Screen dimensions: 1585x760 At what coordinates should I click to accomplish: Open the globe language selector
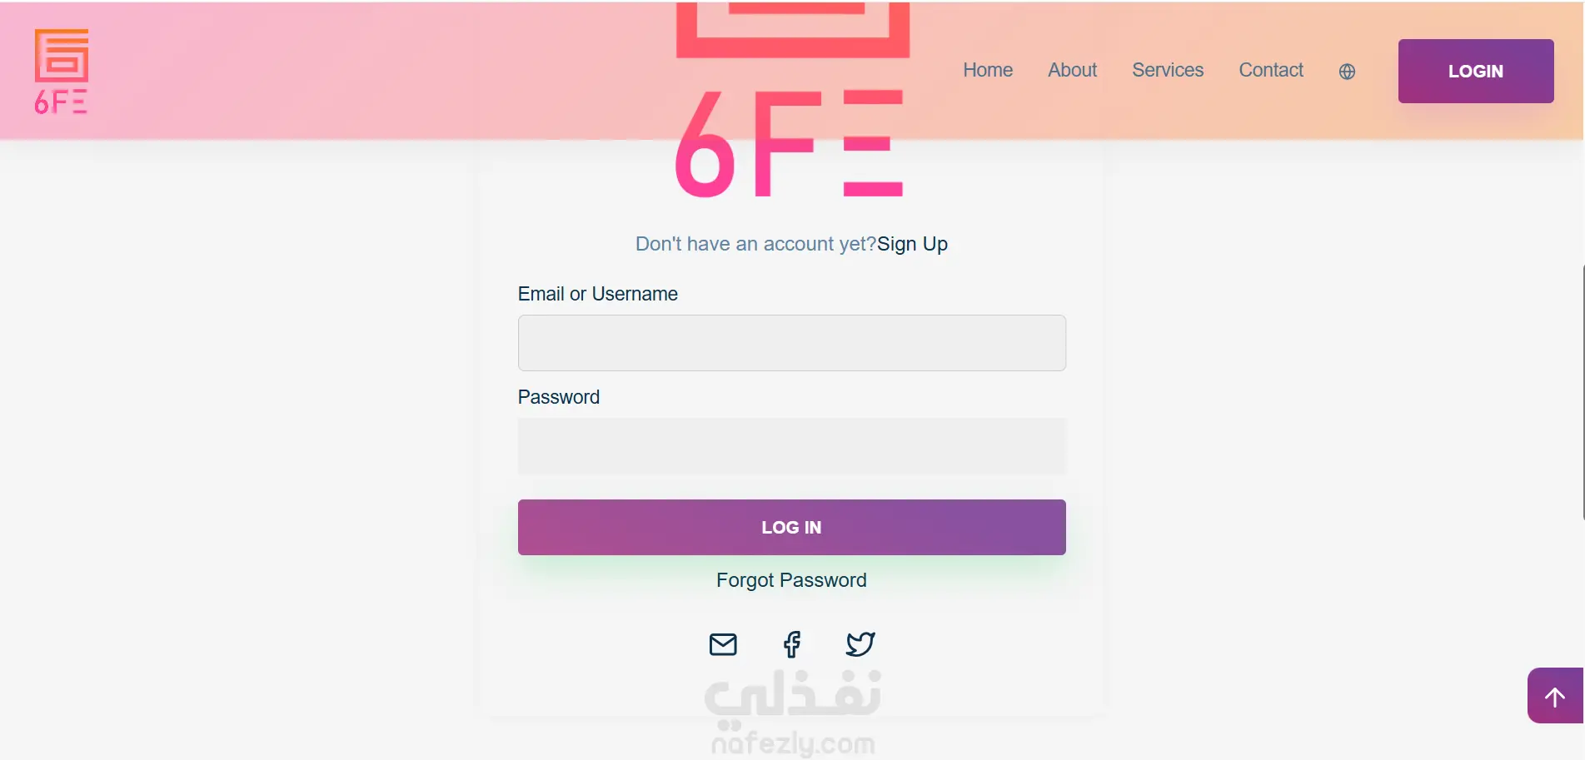click(x=1347, y=72)
